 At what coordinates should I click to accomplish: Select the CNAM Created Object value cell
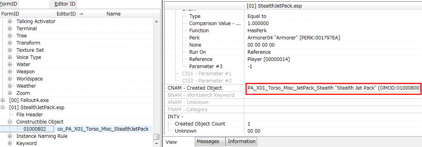coord(333,88)
